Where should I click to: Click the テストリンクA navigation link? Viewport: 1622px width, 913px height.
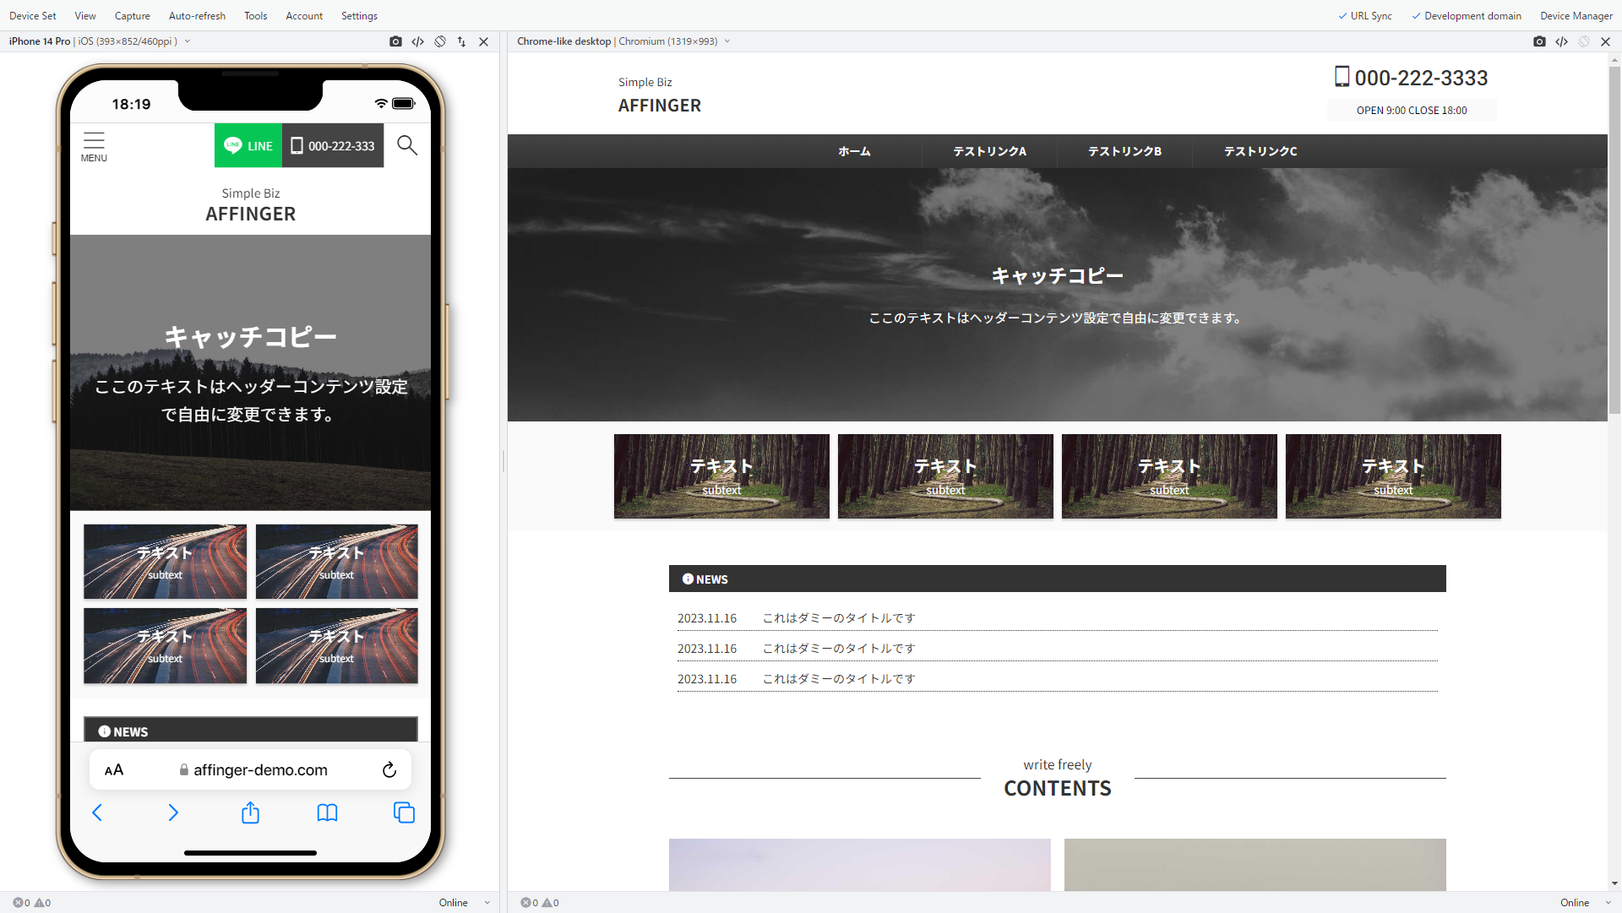[x=989, y=151]
